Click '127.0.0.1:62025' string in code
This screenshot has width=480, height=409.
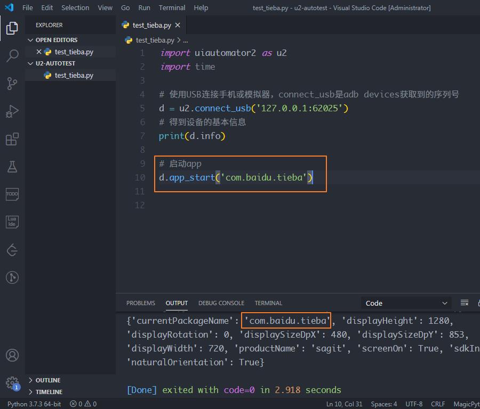(299, 108)
